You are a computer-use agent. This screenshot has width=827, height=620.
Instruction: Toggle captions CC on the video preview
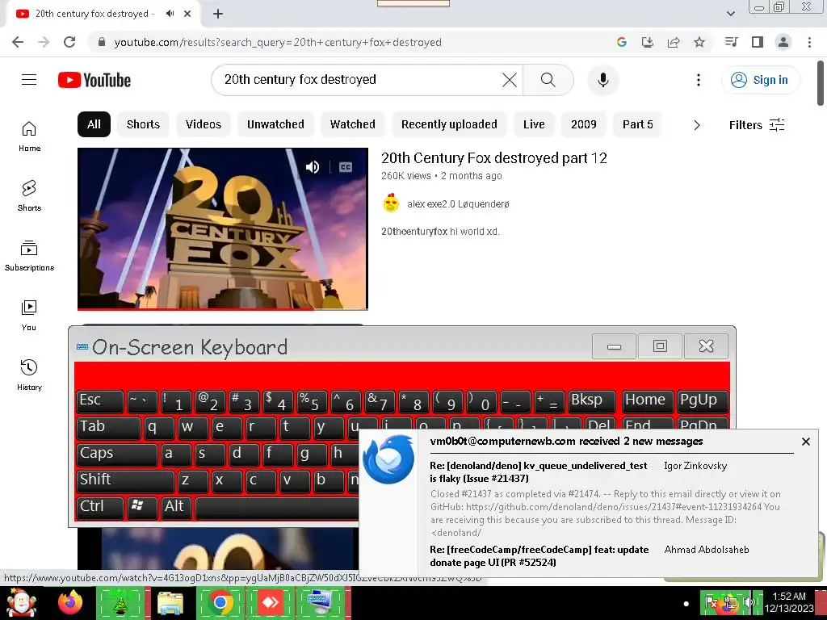346,167
